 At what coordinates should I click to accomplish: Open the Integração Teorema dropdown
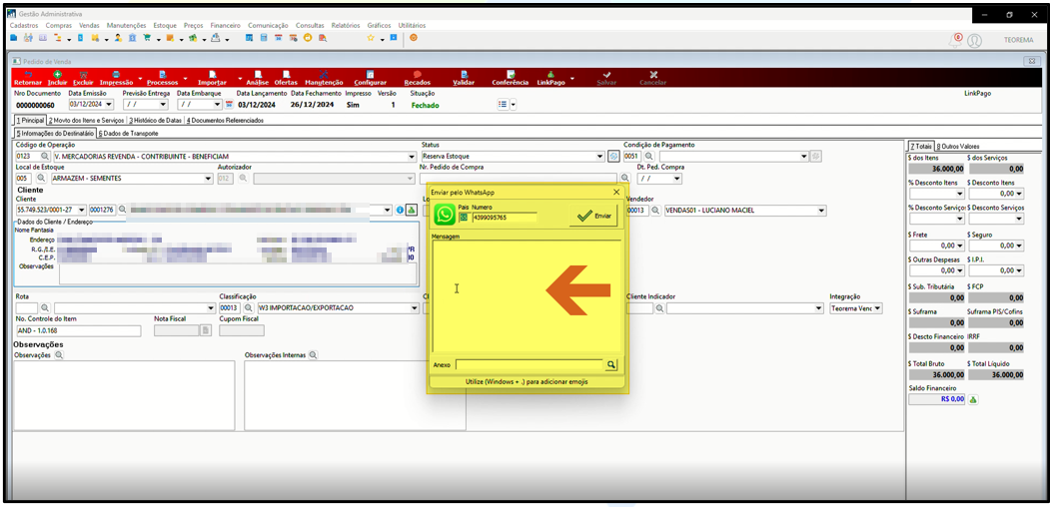[878, 308]
